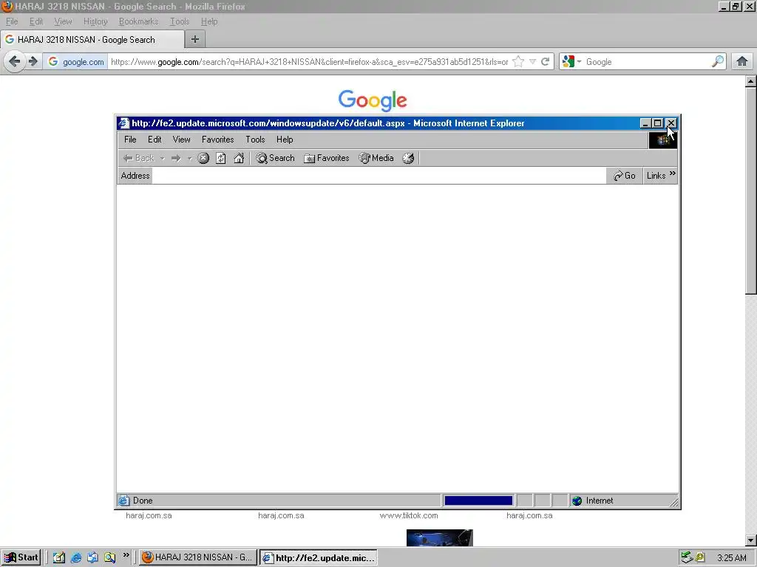Click the Firefox Forward arrow button
The height and width of the screenshot is (567, 757).
point(33,62)
